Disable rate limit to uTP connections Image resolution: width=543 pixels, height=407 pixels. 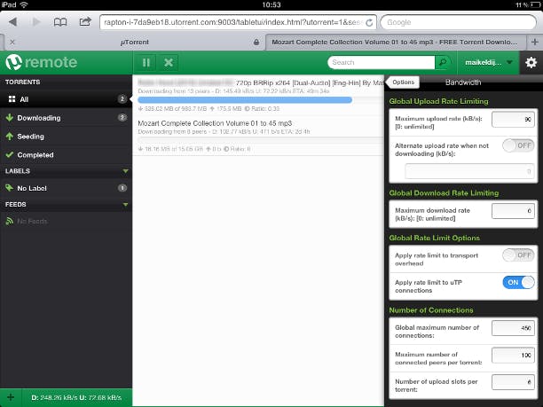click(518, 282)
